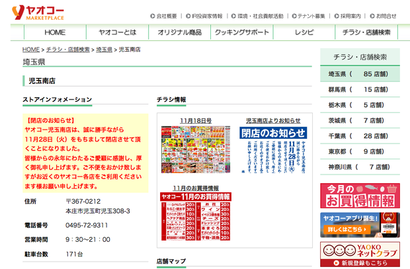
Task: Click 埼玉県 breadcrumb link
Action: [x=104, y=50]
